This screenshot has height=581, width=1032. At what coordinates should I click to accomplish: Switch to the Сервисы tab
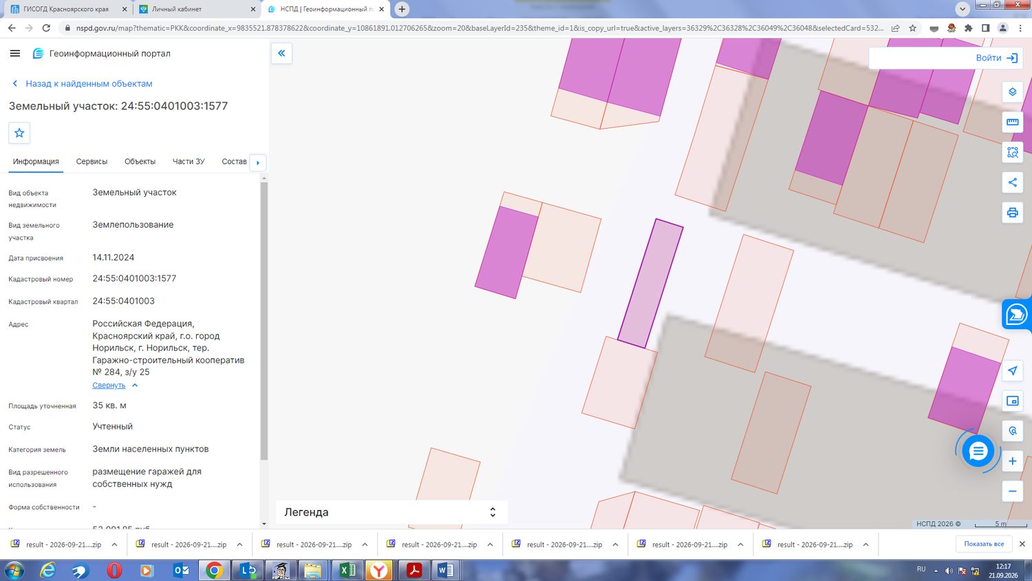coord(92,162)
